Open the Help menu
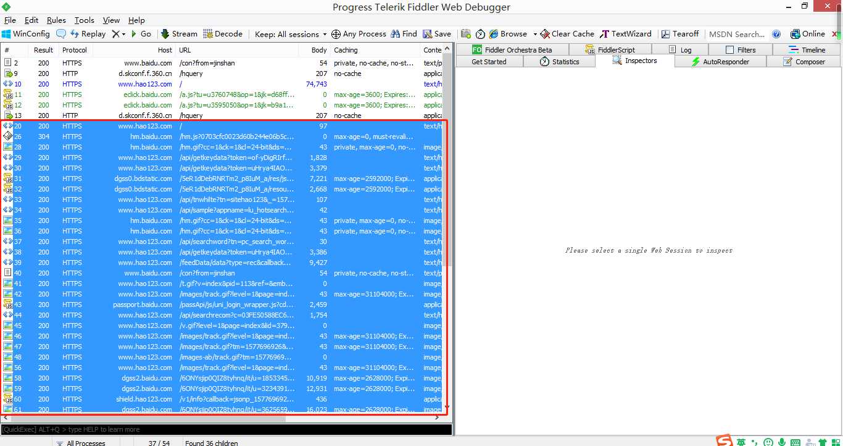Viewport: 843px width, 446px height. (x=136, y=20)
